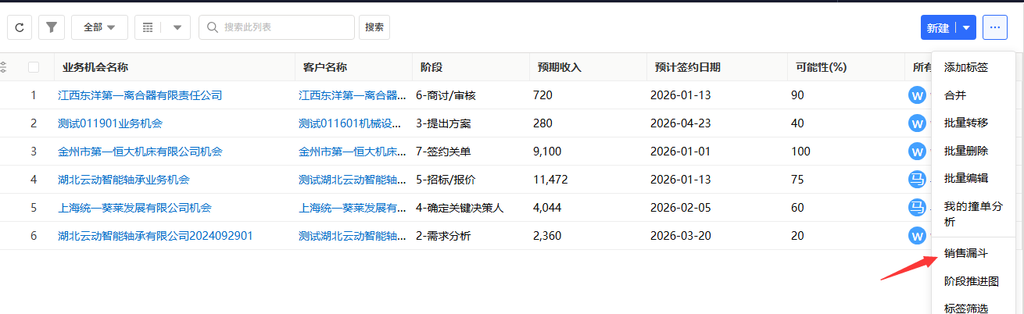1024x314 pixels.
Task: Choose 批量删除 in the menu
Action: (x=966, y=151)
